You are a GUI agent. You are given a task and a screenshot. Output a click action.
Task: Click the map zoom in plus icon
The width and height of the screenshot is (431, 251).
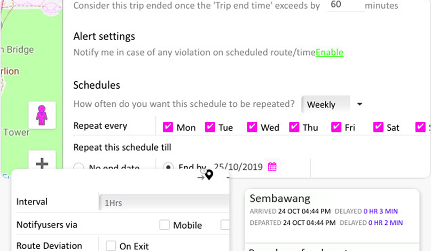42,163
